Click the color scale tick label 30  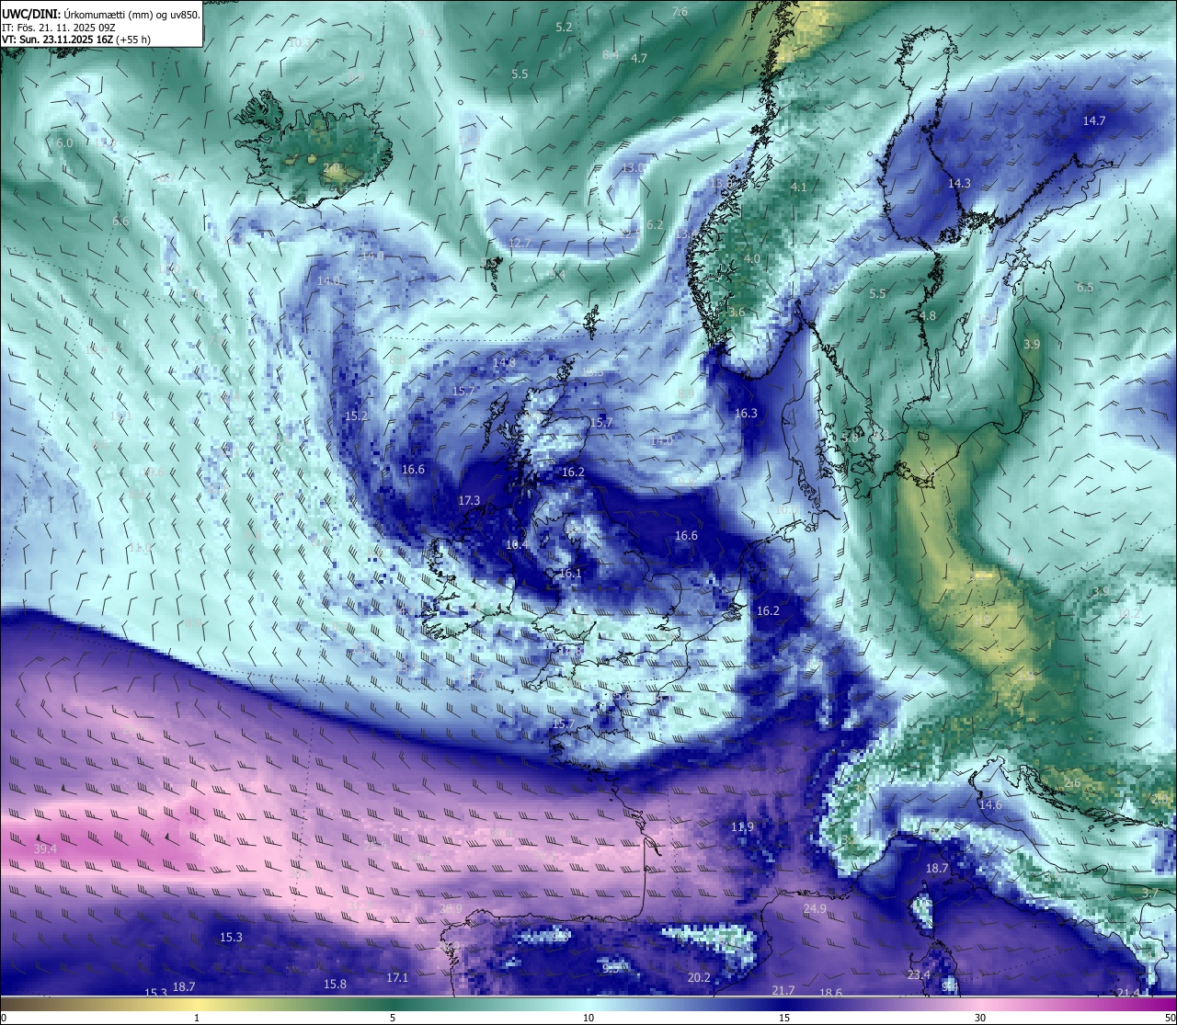point(980,1018)
